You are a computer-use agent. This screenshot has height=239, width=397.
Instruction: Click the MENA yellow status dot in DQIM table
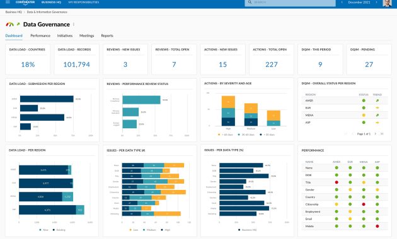click(x=364, y=115)
